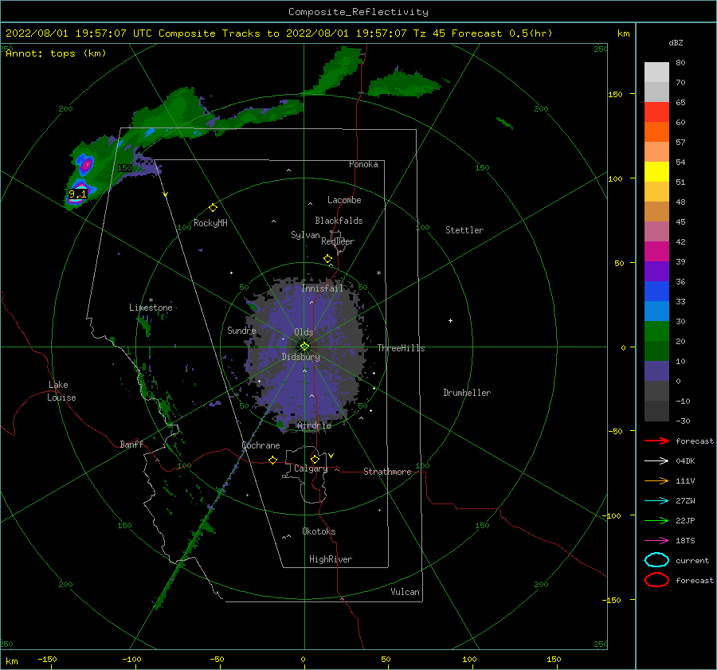Click the HighRiver city label

point(331,559)
